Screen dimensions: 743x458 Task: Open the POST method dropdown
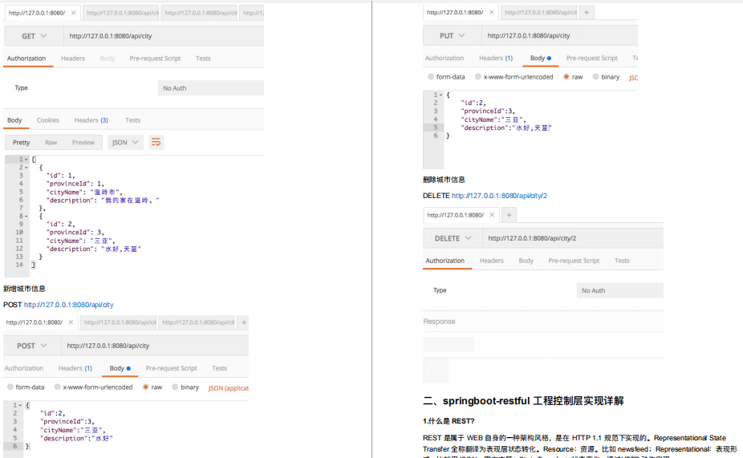click(32, 346)
